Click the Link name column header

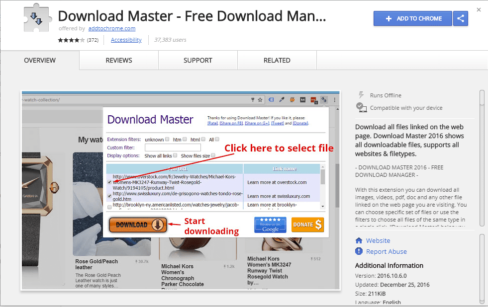(282, 169)
